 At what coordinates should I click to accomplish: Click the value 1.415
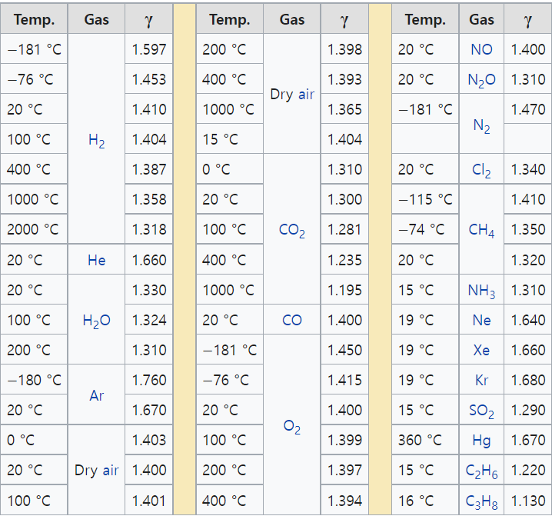pyautogui.click(x=344, y=380)
